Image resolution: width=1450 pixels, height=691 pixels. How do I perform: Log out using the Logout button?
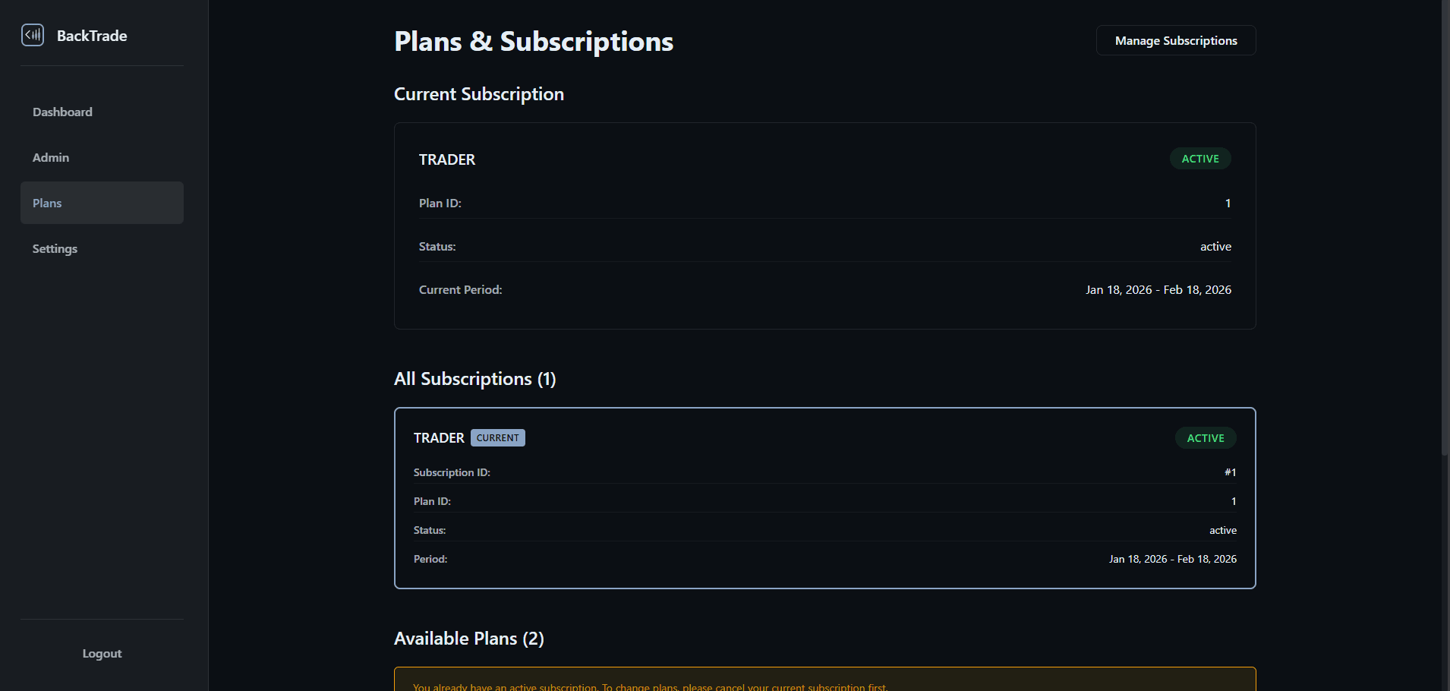(x=102, y=653)
